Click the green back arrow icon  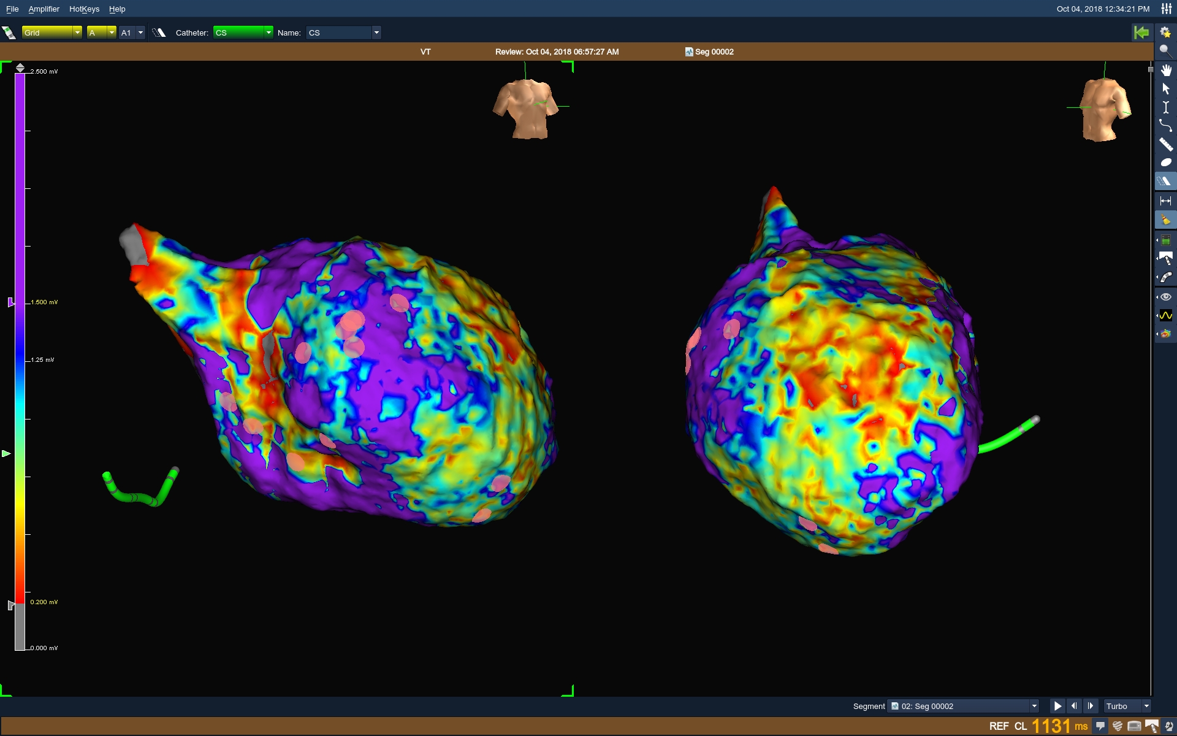click(x=1141, y=33)
